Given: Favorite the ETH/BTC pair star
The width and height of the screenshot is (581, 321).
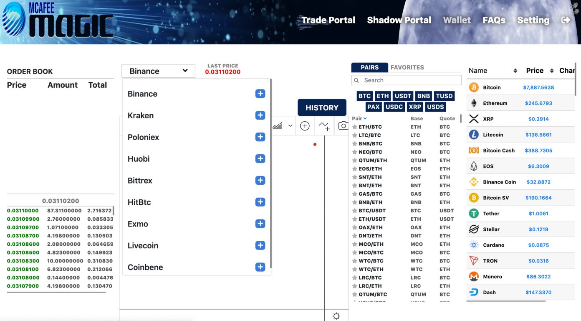Looking at the screenshot, I should 355,127.
